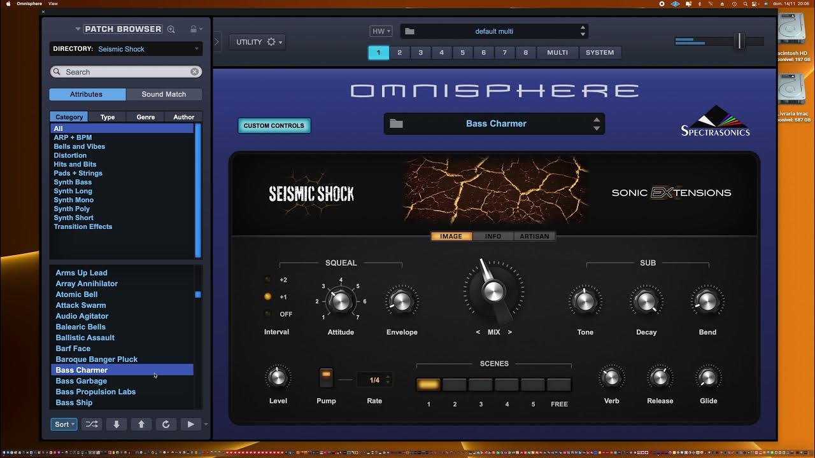Open the View menu in menu bar
This screenshot has width=815, height=458.
(53, 4)
